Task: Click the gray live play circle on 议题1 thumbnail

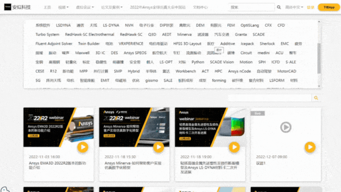Action: pyautogui.click(x=286, y=127)
